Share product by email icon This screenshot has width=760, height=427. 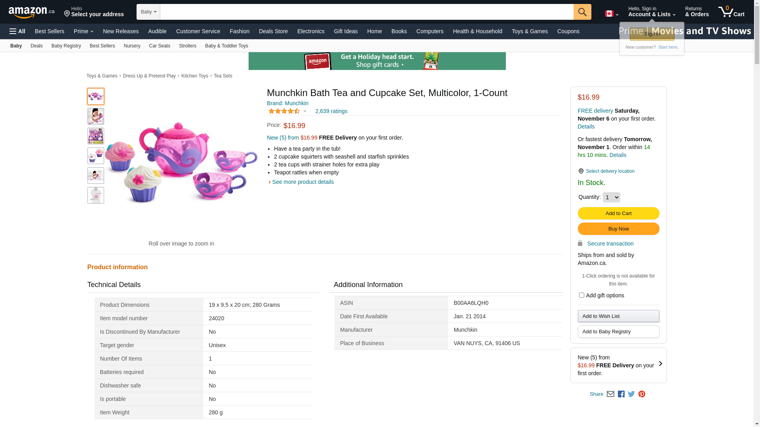(610, 394)
